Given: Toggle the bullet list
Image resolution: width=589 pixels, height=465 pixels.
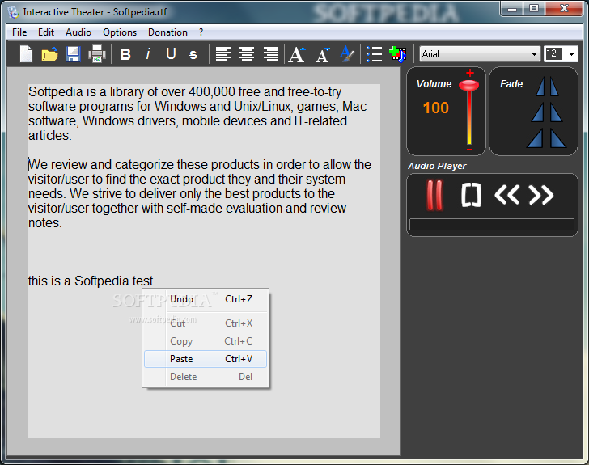Looking at the screenshot, I should [x=374, y=54].
